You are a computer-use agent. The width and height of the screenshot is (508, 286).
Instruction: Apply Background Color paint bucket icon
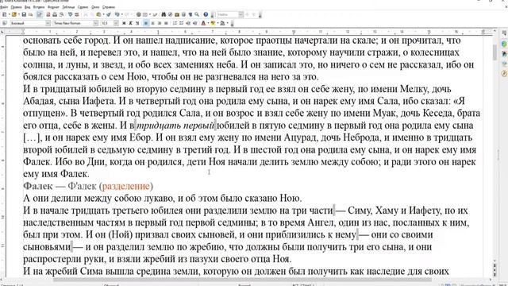[222, 23]
